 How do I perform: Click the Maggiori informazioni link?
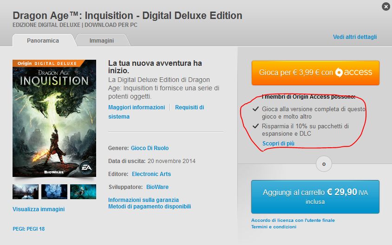137,107
